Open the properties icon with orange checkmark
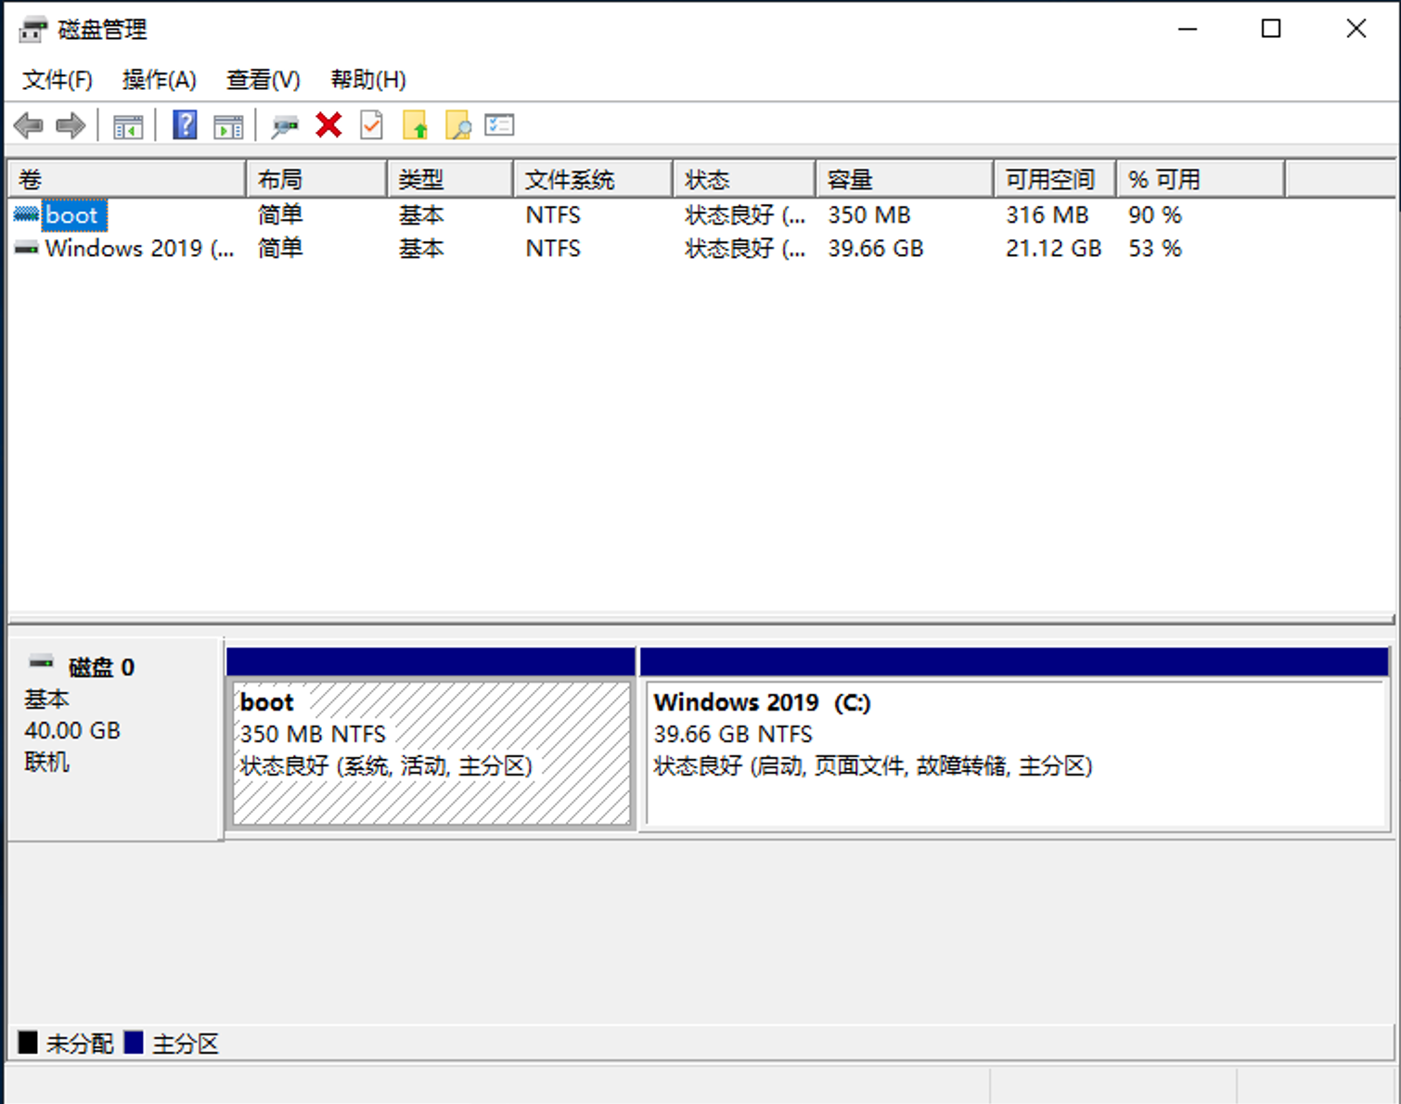1401x1104 pixels. (371, 125)
